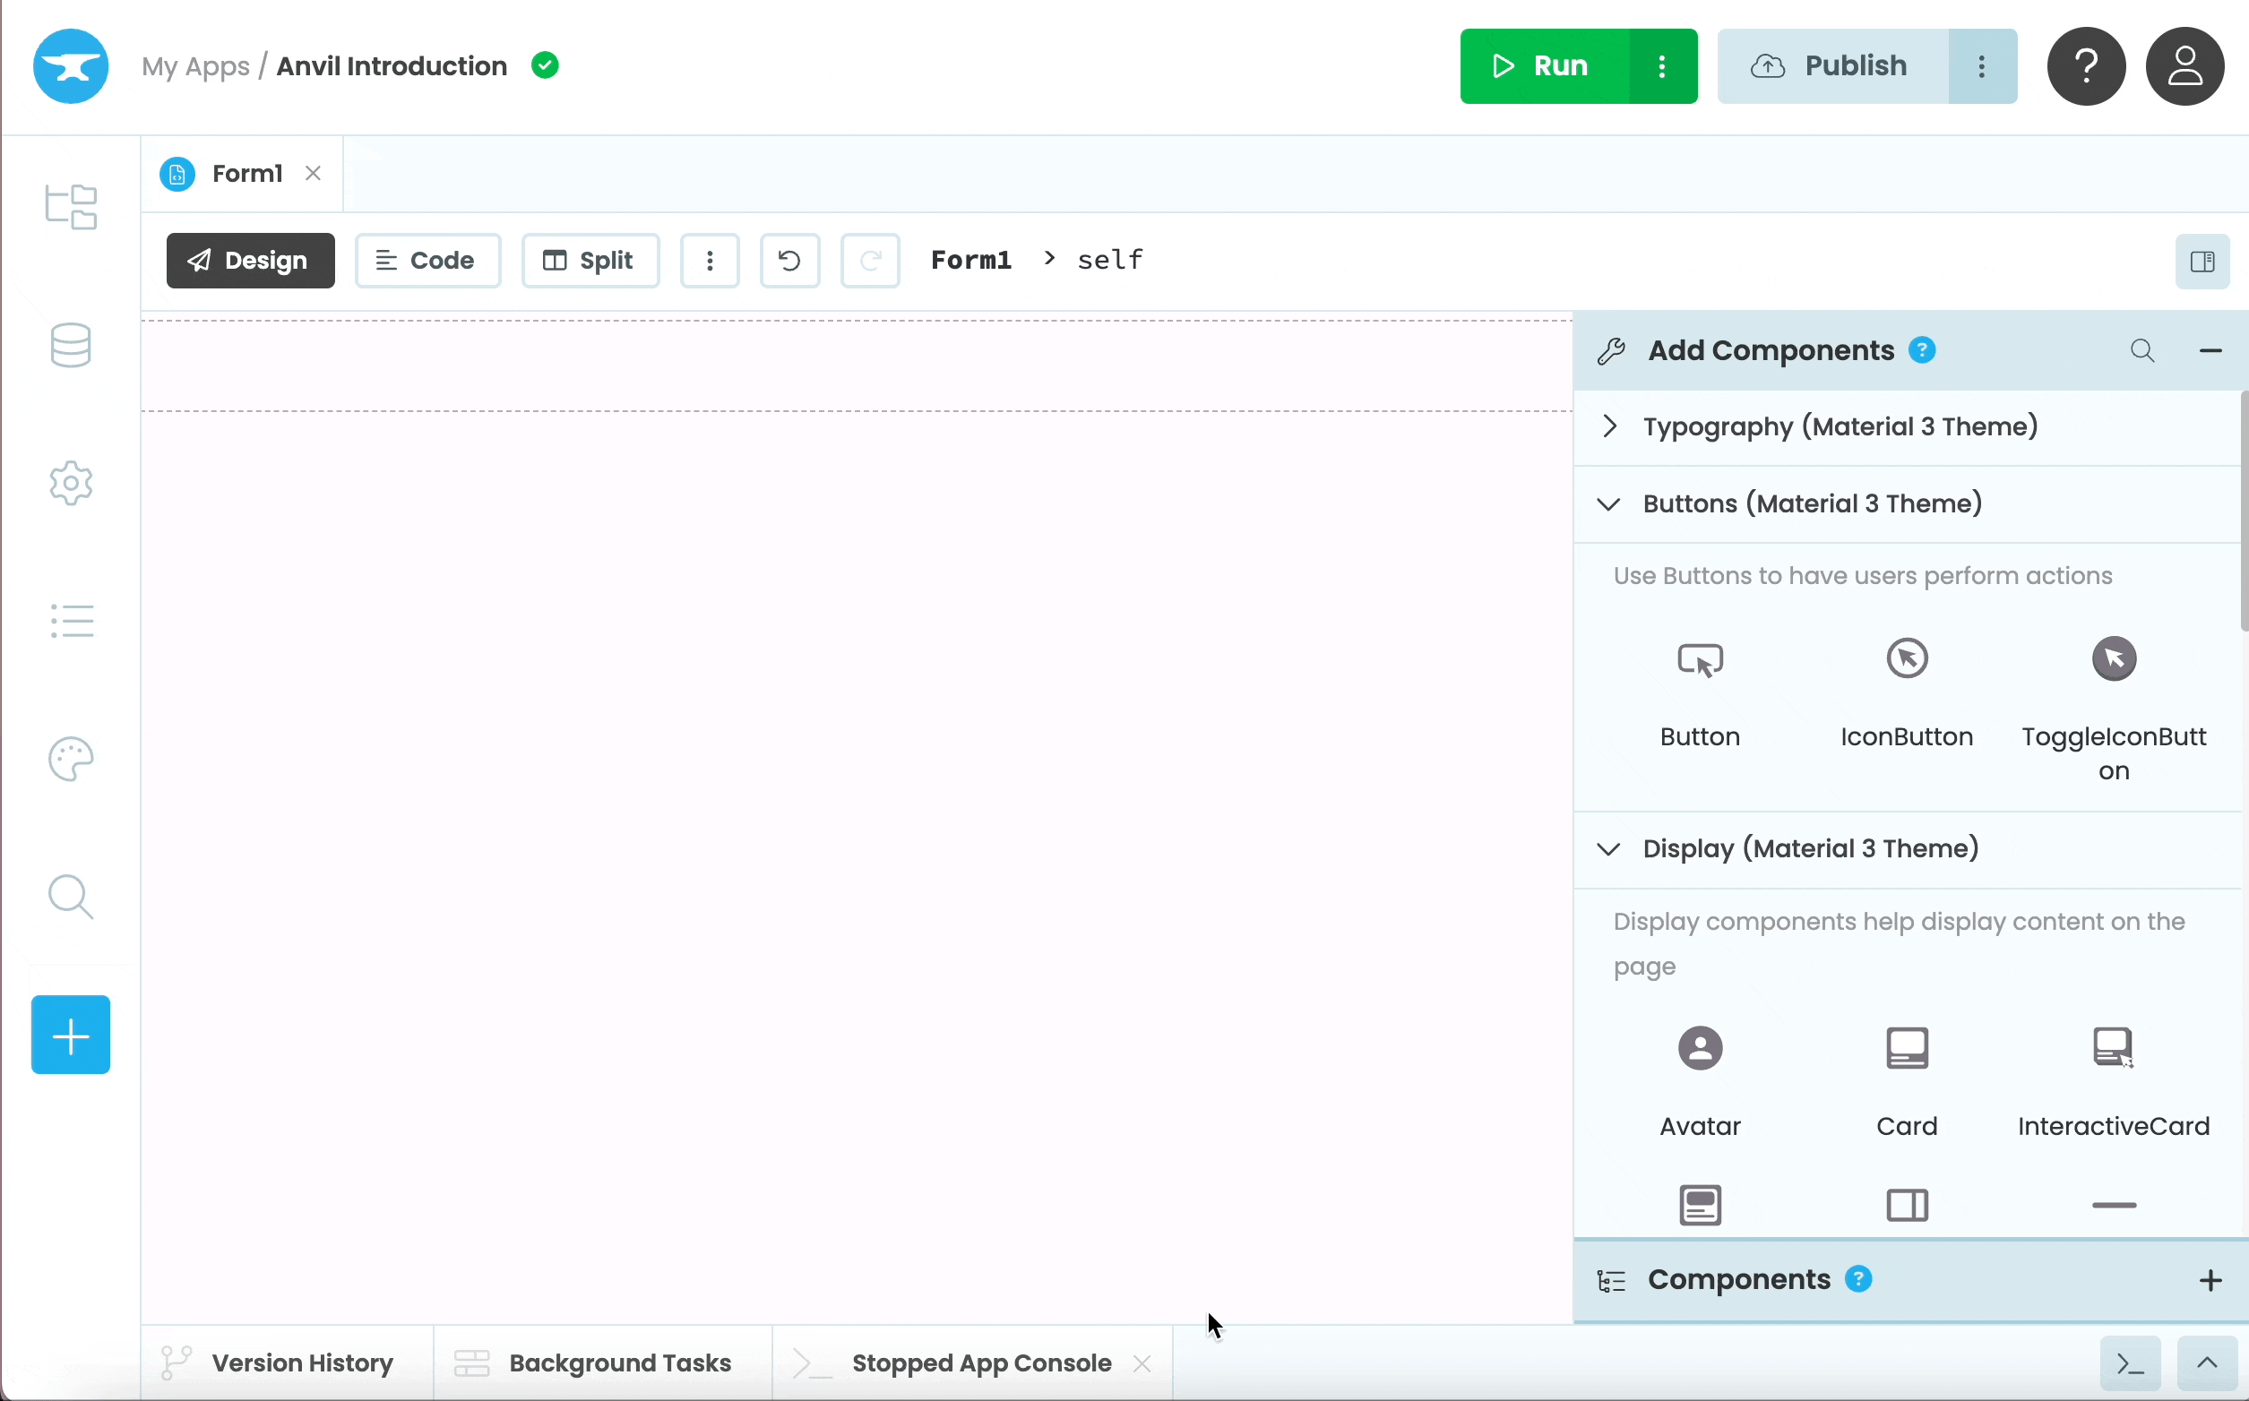
Task: Click self in the breadcrumb
Action: (x=1109, y=261)
